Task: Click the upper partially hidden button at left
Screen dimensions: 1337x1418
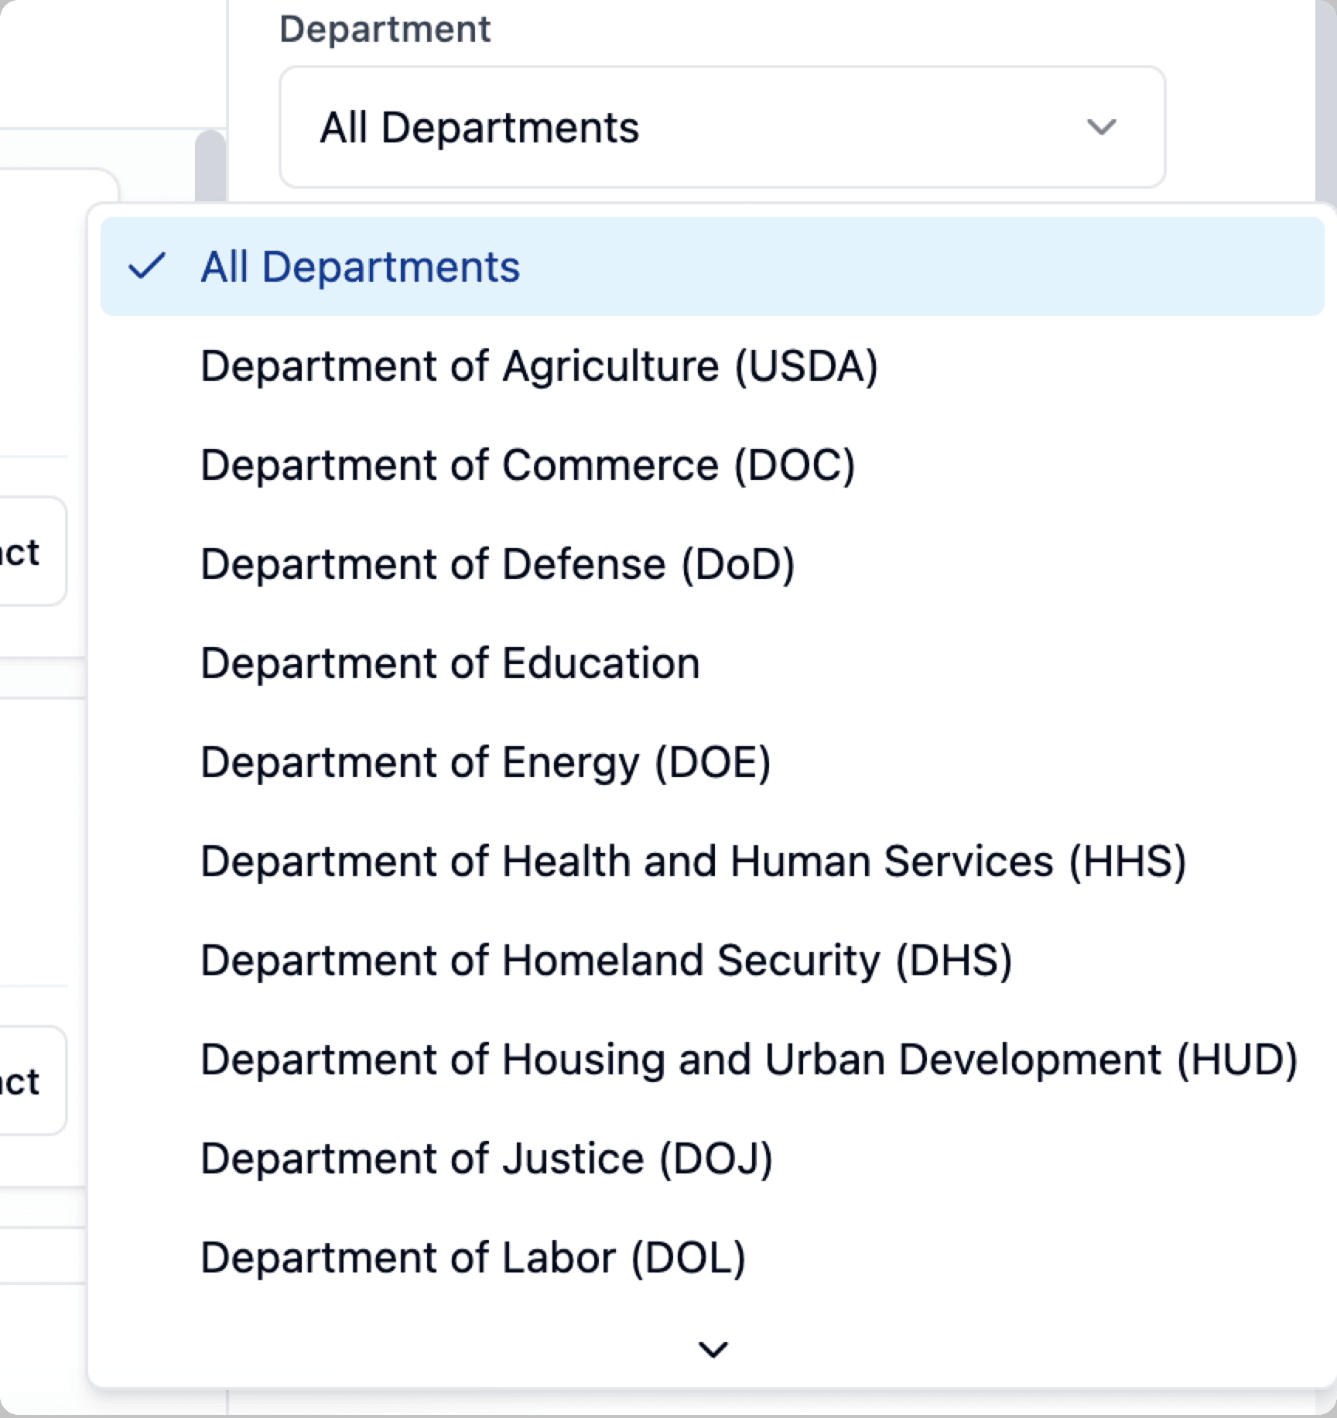Action: (x=31, y=551)
